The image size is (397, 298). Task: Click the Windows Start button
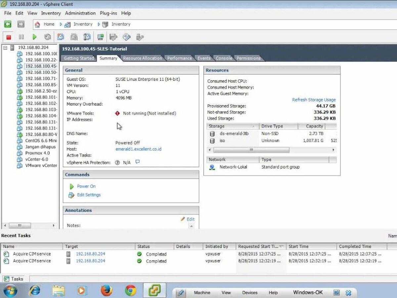pos(11,290)
